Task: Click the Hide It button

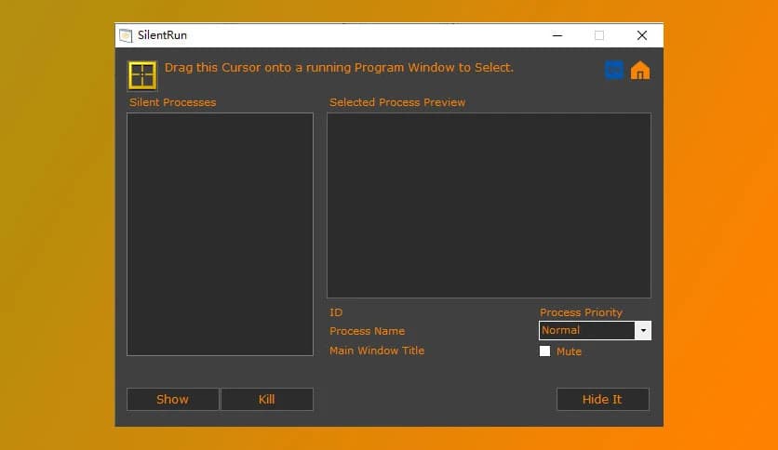Action: (x=602, y=399)
